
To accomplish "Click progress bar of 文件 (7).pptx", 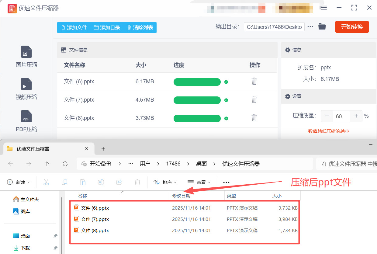I will coord(197,100).
